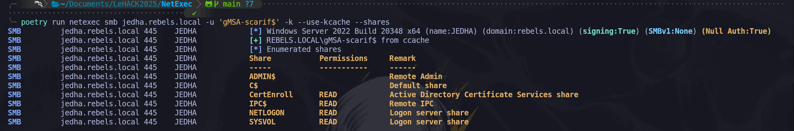Click the Kali dragon logo in prompt
794x131 pixels.
tap(38, 4)
